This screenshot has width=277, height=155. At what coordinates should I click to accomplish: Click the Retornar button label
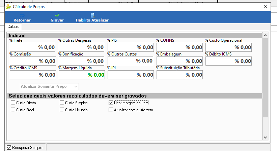coord(22,20)
